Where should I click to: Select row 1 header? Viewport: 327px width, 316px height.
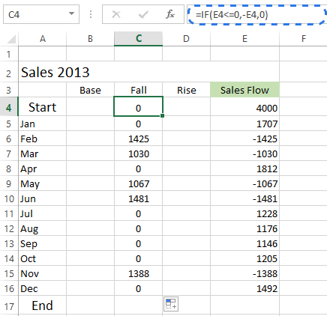(9, 54)
